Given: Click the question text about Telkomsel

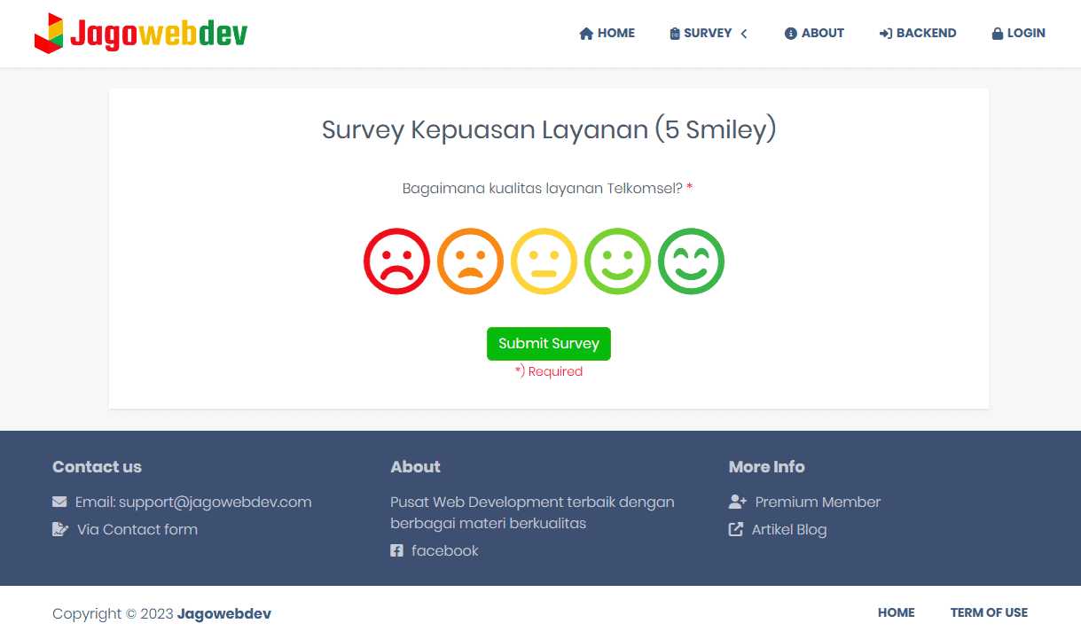Looking at the screenshot, I should click(x=543, y=189).
